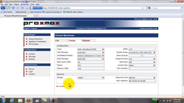184x103 pixels.
Task: Click the MAC Address field
Action: [x=142, y=81]
